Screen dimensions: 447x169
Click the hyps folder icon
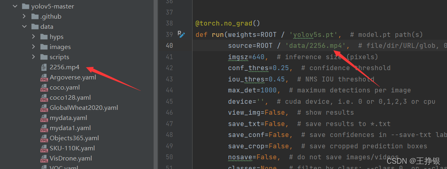click(44, 36)
